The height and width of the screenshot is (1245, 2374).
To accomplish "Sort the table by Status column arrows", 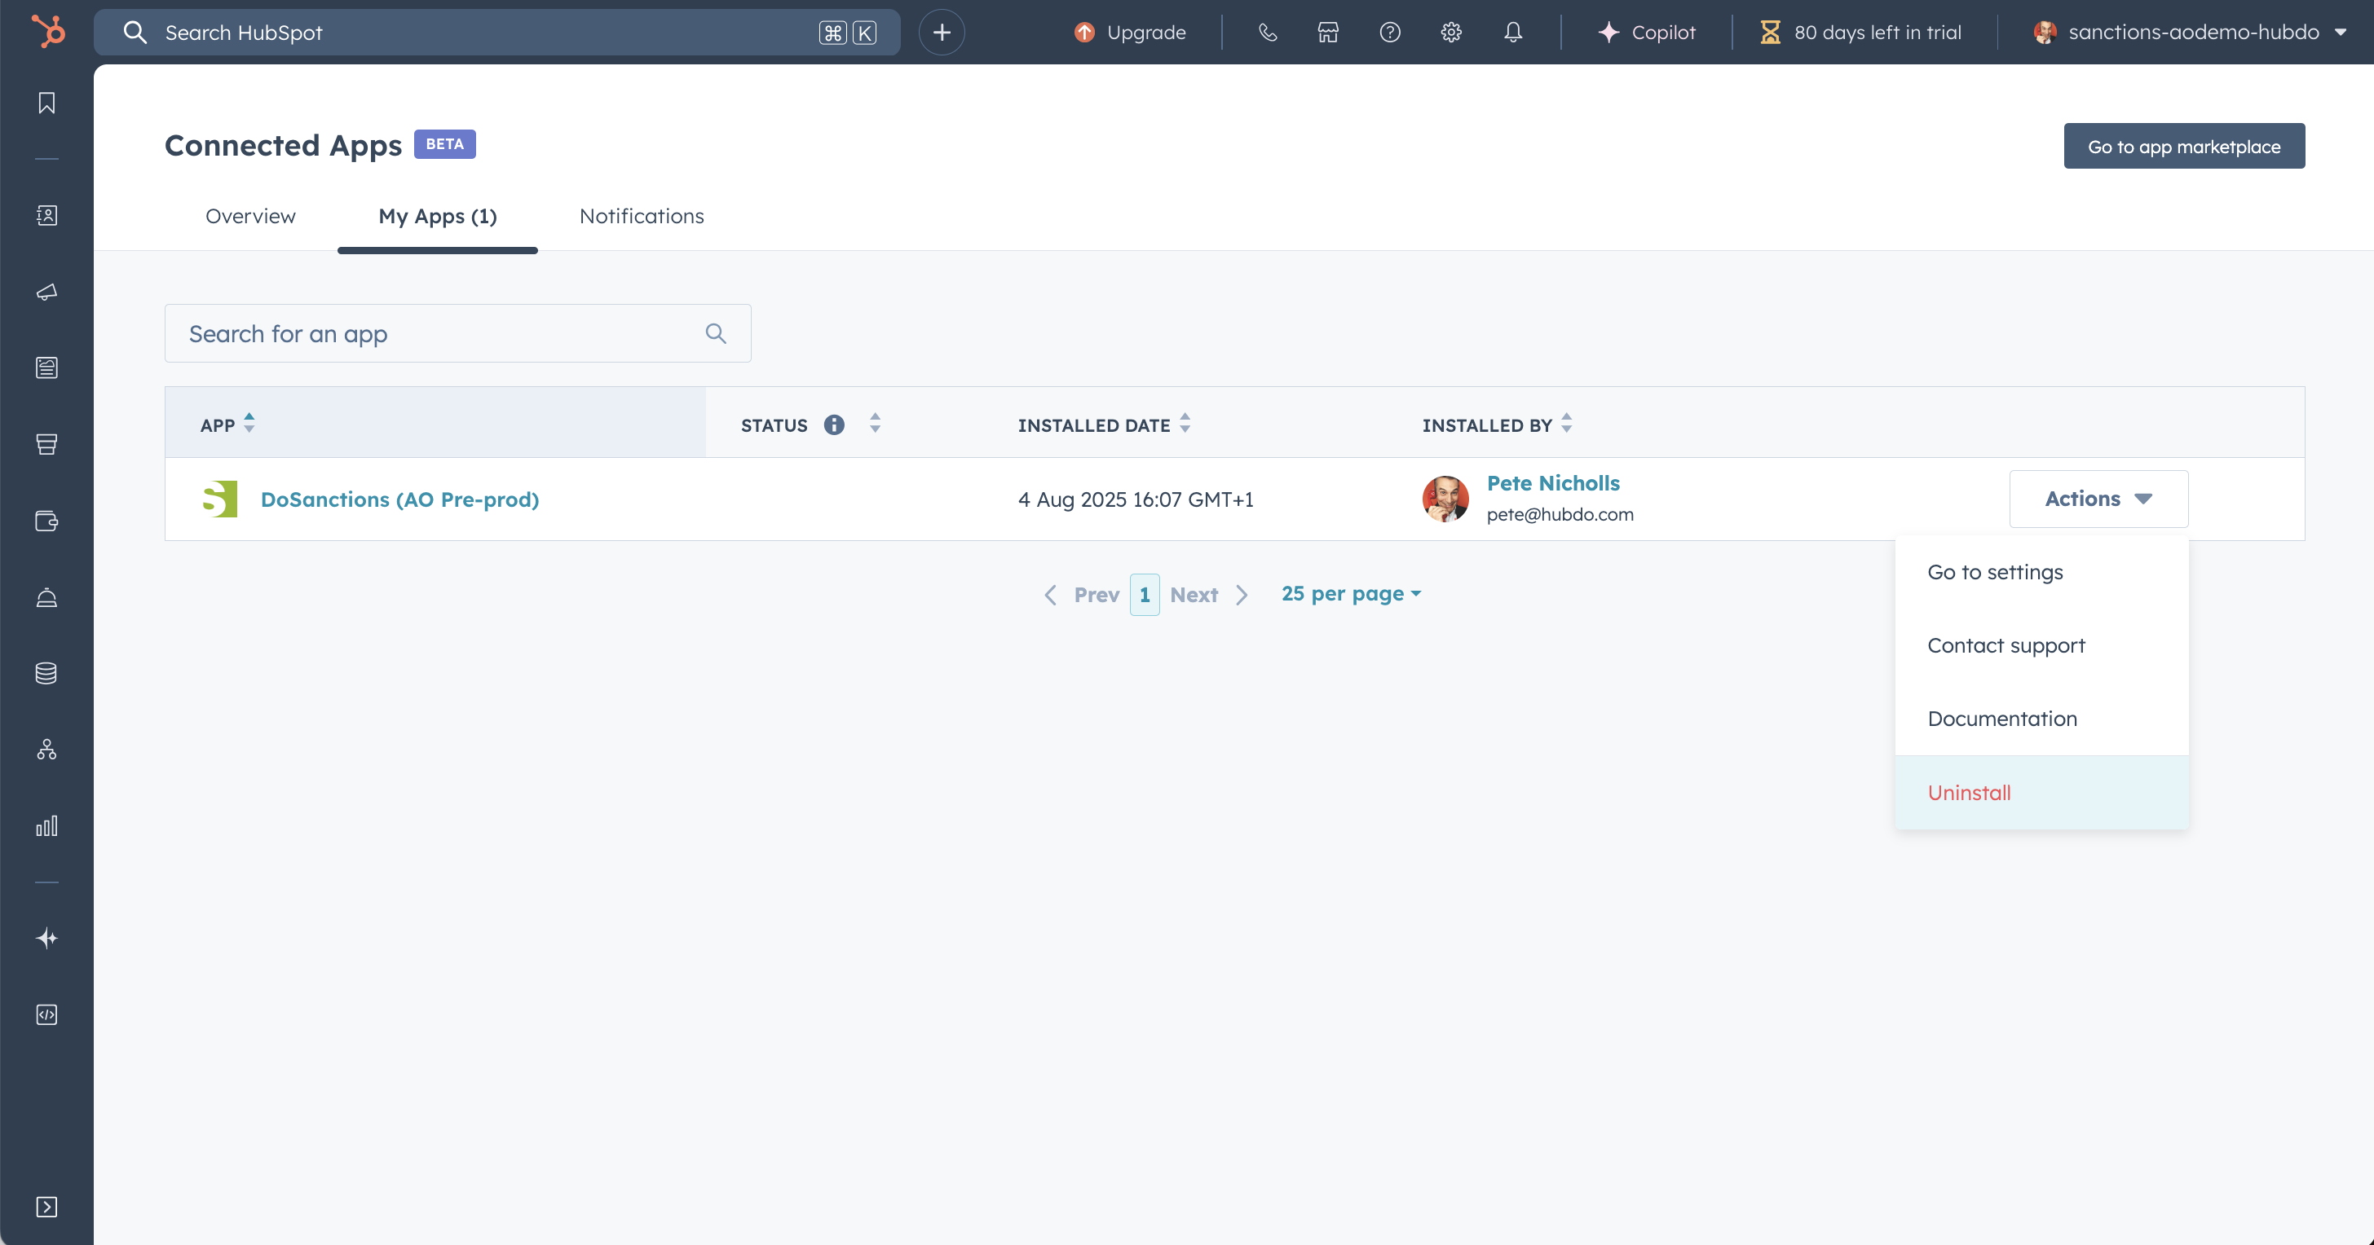I will (x=876, y=424).
